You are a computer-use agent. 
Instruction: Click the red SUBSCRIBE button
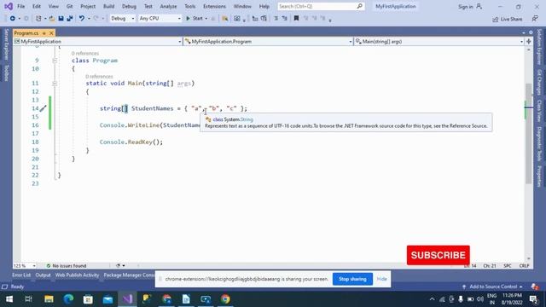[x=438, y=255]
